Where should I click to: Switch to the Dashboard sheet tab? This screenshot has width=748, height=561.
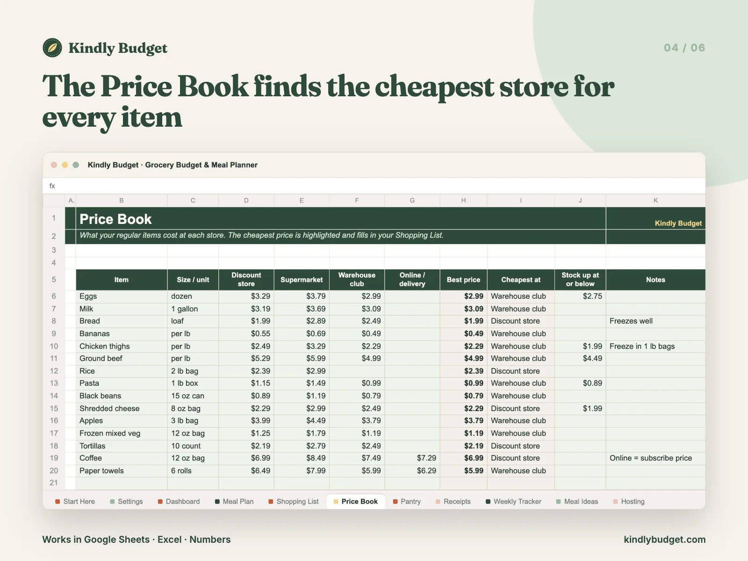point(179,501)
